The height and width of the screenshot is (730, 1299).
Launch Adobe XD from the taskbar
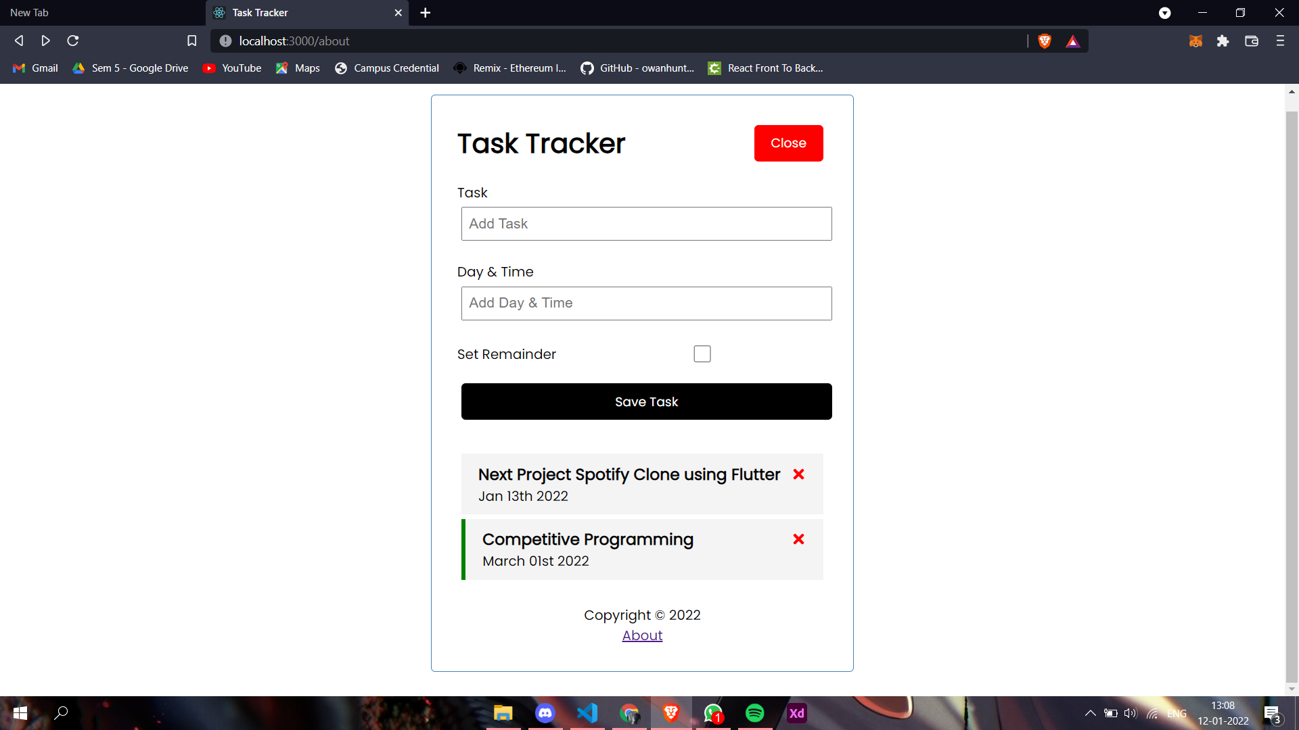coord(797,713)
